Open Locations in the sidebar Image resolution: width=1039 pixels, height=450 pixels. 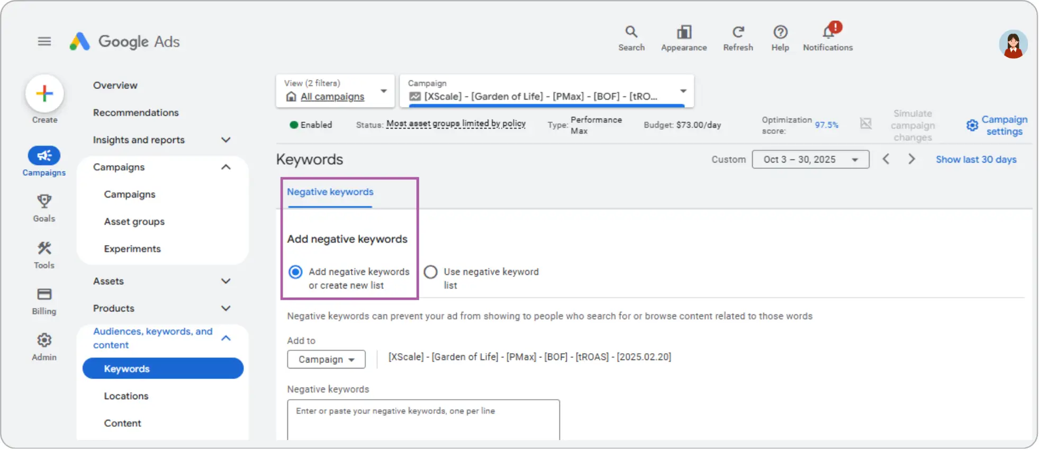(x=126, y=396)
